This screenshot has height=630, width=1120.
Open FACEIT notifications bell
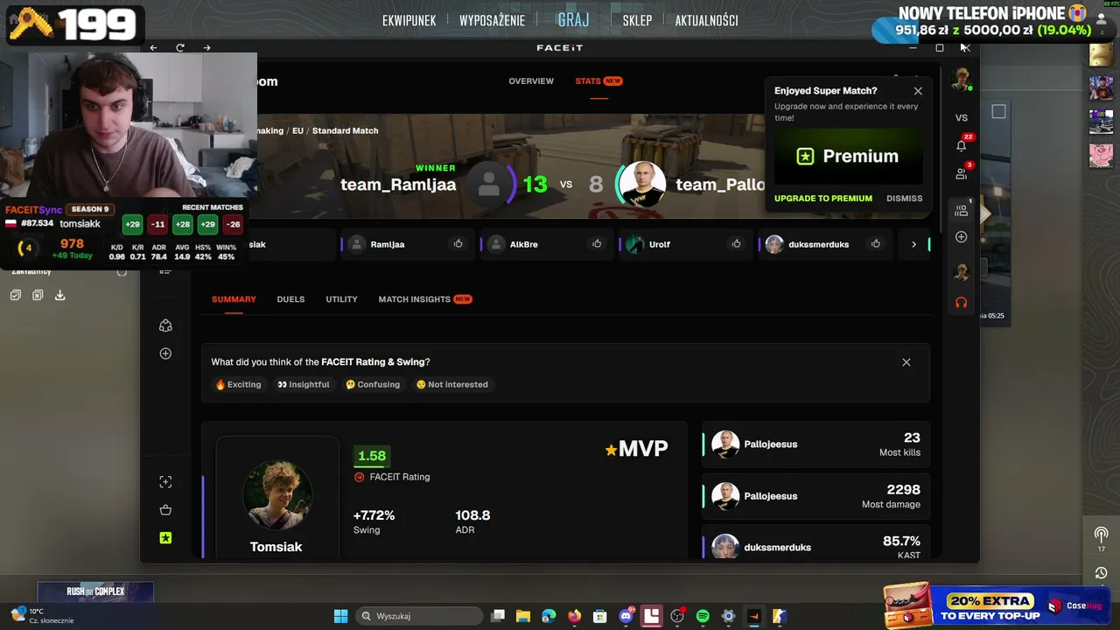point(961,145)
